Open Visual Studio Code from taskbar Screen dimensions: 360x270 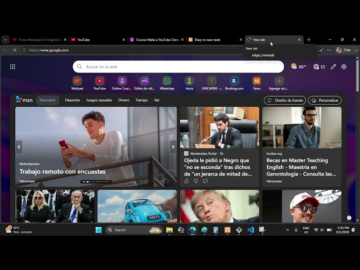251,230
